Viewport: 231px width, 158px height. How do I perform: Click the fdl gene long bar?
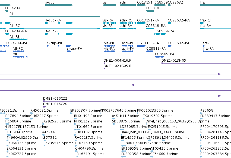pos(55,17)
